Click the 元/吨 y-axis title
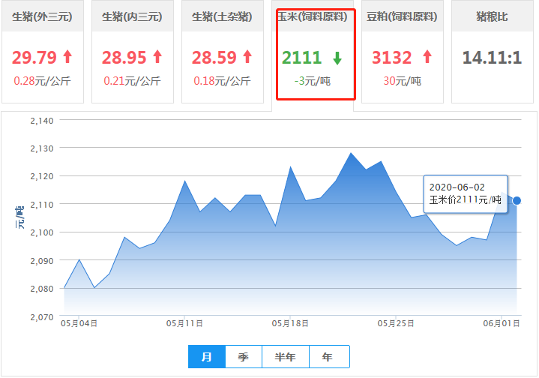This screenshot has width=539, height=378. 20,217
